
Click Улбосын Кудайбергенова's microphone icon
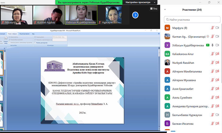click(x=212, y=45)
